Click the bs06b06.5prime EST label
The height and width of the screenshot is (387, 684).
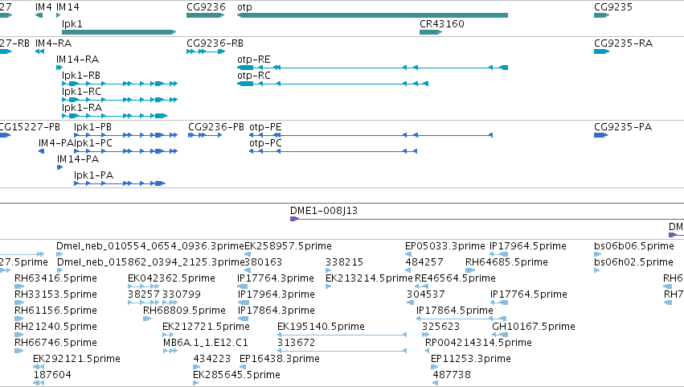[x=634, y=246]
